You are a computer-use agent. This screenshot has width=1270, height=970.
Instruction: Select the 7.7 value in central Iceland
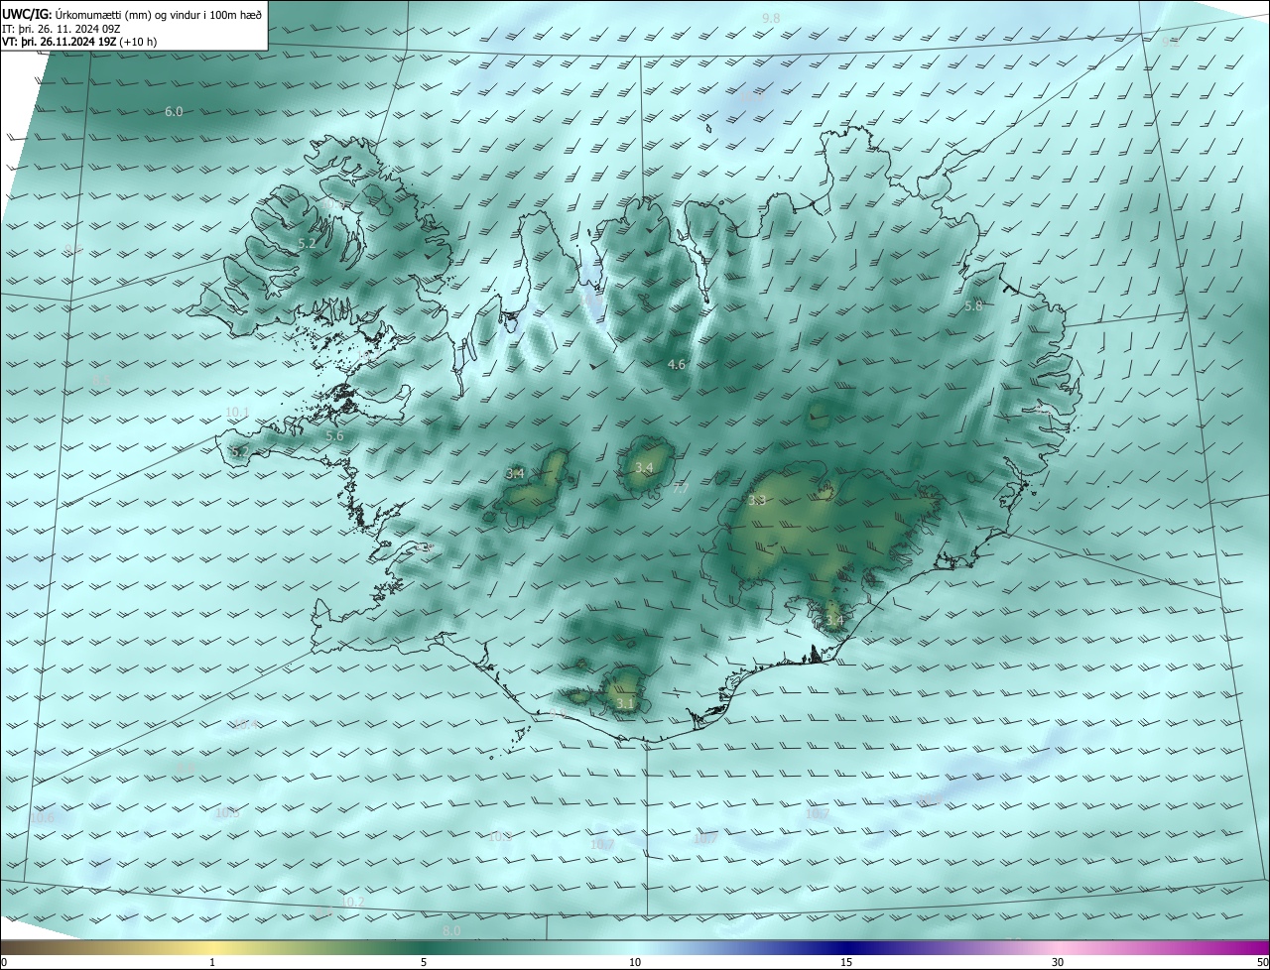click(x=680, y=488)
